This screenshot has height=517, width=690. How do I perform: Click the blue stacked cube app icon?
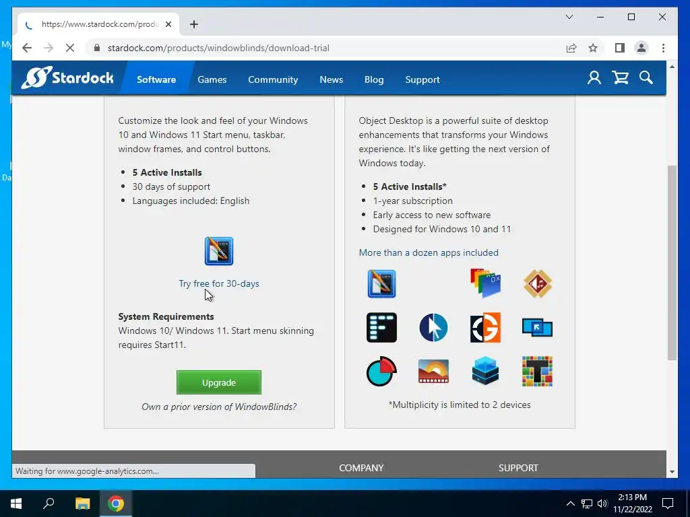click(x=485, y=372)
